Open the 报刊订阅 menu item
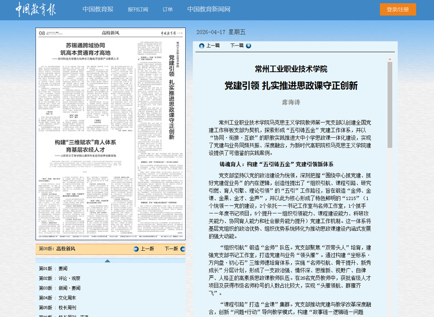The height and width of the screenshot is (317, 434). (138, 9)
